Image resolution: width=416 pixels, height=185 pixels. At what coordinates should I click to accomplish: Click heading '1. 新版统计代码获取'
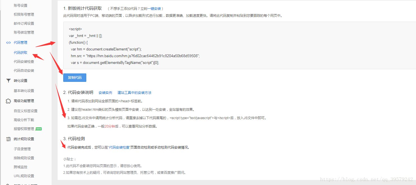pos(83,8)
